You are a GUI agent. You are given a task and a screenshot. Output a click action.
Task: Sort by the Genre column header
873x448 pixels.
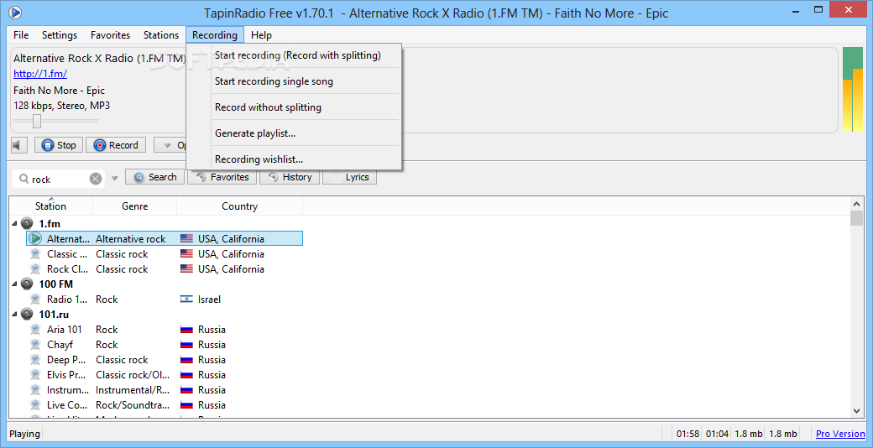(x=135, y=206)
